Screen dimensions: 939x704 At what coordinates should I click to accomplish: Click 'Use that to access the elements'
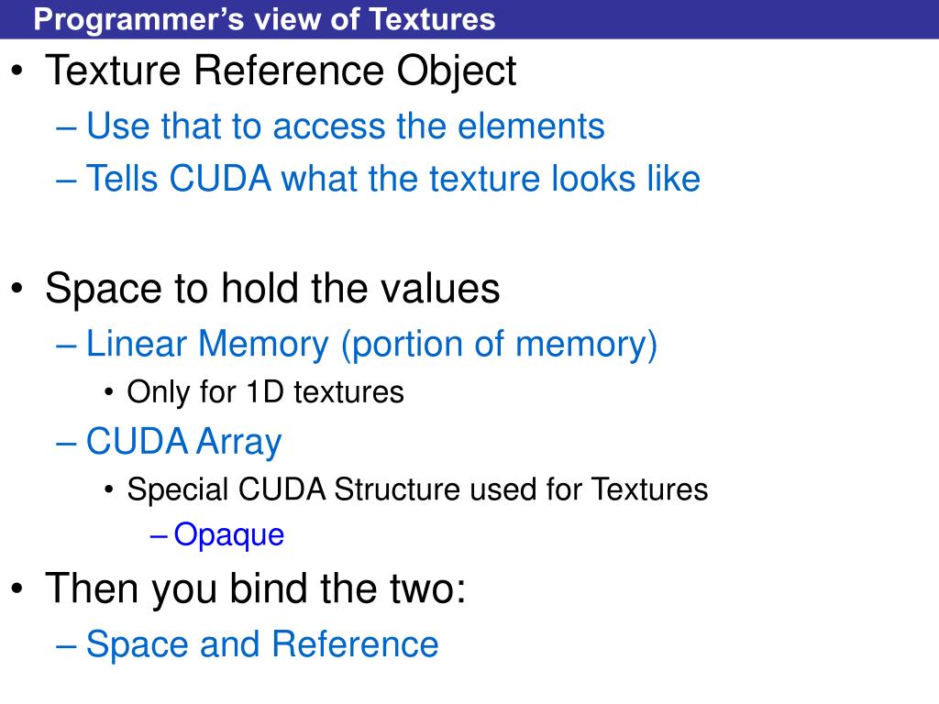click(x=346, y=126)
